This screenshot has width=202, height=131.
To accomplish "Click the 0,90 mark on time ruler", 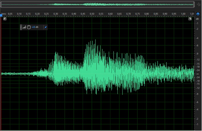I will [165, 14].
